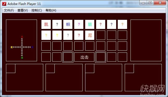
Task: Open the gray question mark card
Action: (x=68, y=35)
